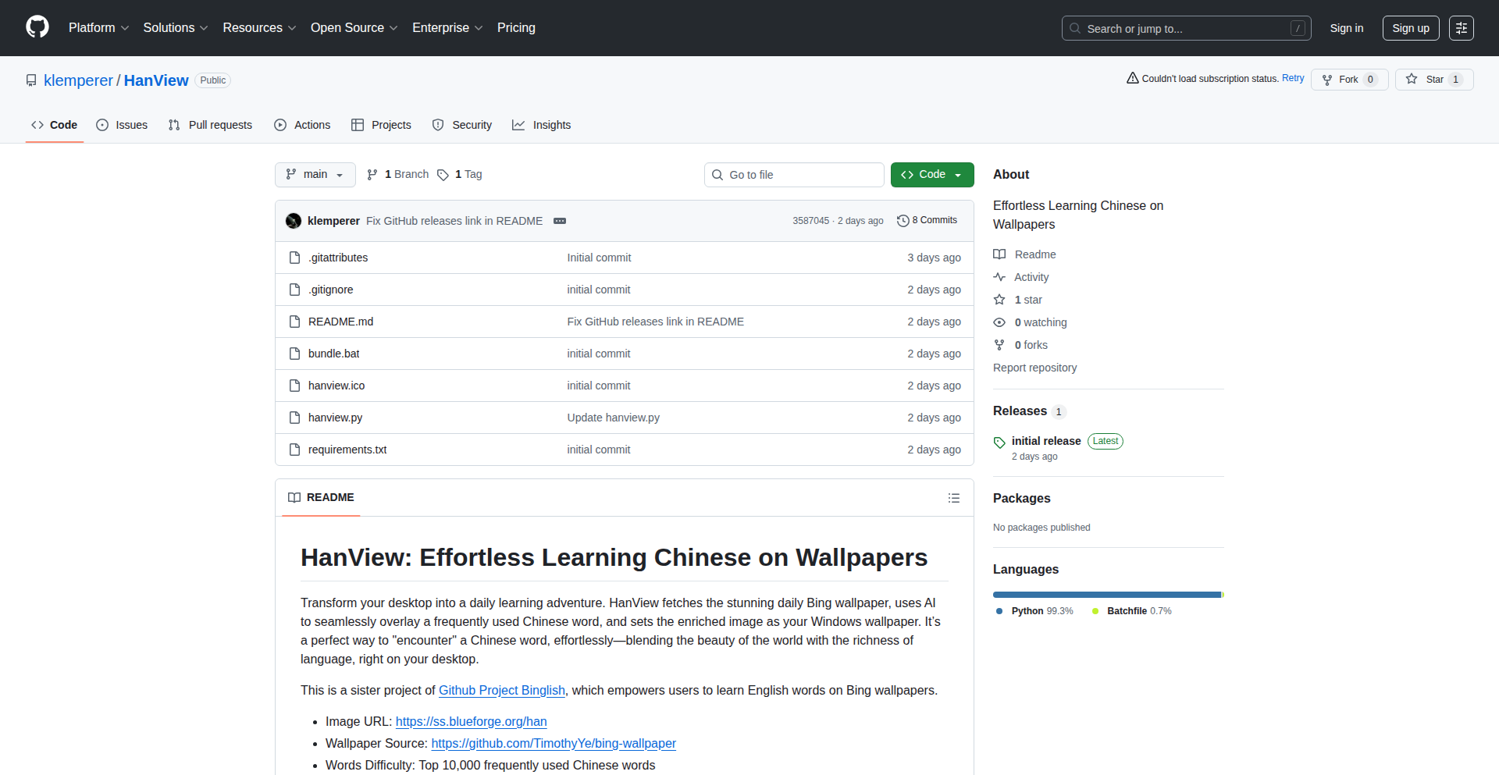Image resolution: width=1499 pixels, height=775 pixels.
Task: Retry loading subscription status
Action: [x=1293, y=78]
